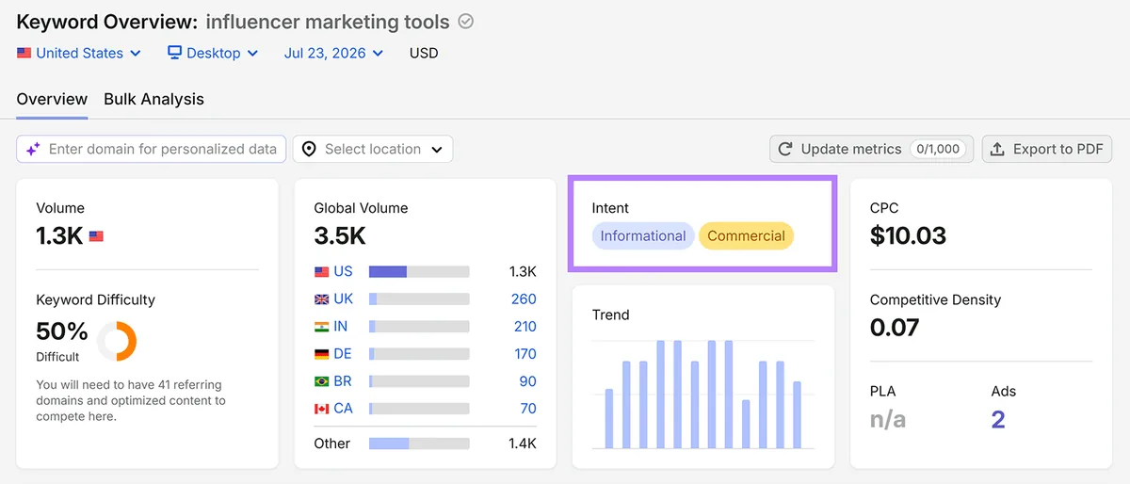
Task: Open the Desktop device dropdown
Action: pyautogui.click(x=213, y=54)
